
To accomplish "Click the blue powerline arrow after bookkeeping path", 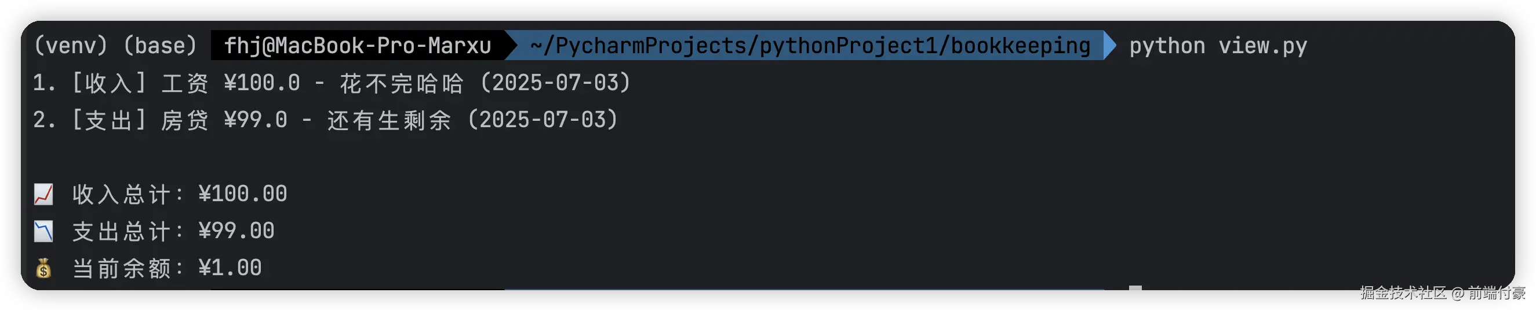I will click(1109, 45).
